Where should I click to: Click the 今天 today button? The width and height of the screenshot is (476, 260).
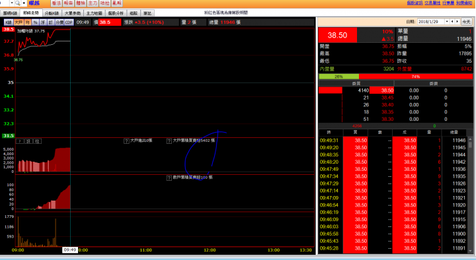tap(466, 22)
